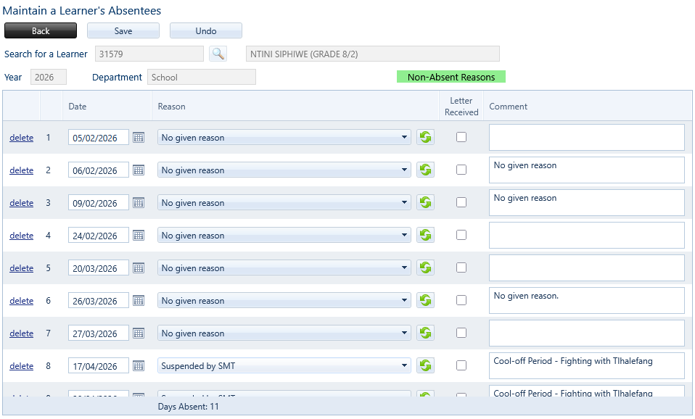
Task: Click date field 24/02/2026
Action: point(99,236)
